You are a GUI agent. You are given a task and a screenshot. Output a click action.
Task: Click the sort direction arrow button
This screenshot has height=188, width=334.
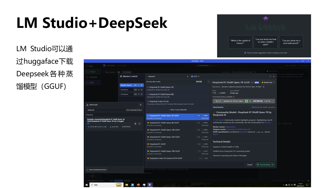point(208,82)
